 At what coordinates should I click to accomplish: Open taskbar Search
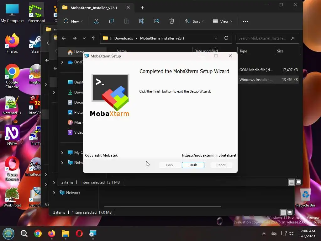(24, 233)
